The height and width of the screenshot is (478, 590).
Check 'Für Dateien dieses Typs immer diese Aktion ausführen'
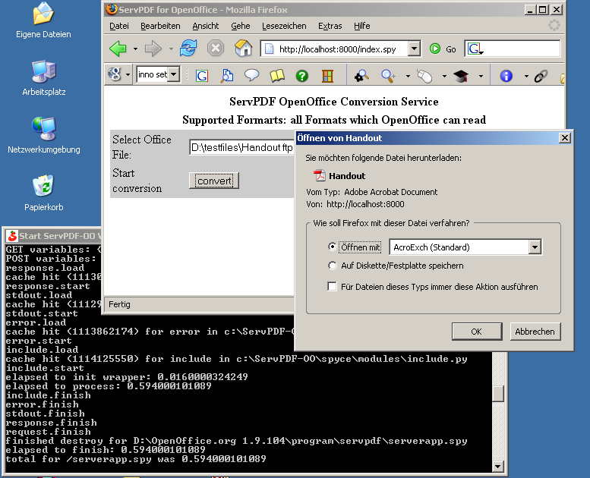332,287
